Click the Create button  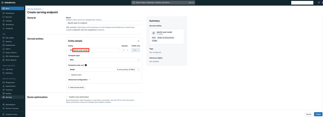[318, 114]
